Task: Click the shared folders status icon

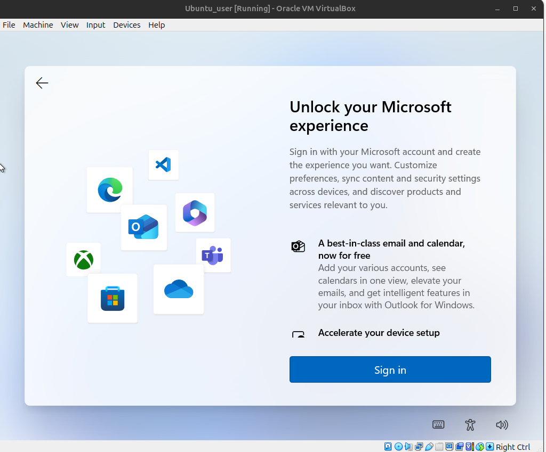Action: tap(439, 447)
